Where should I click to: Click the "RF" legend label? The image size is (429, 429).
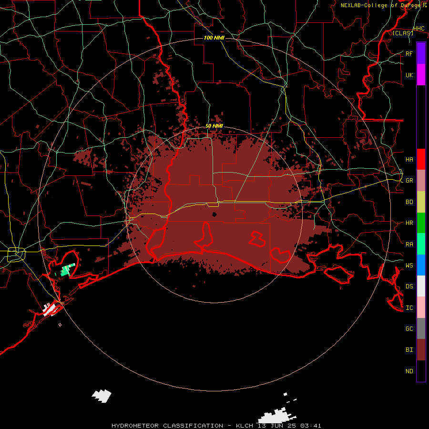point(409,53)
